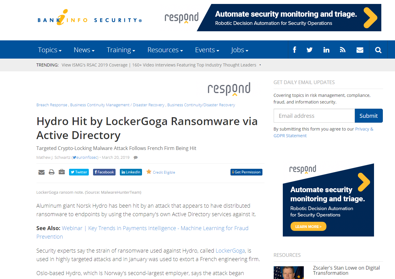Email this article using the envelope icon
The image size is (395, 279).
(x=41, y=172)
